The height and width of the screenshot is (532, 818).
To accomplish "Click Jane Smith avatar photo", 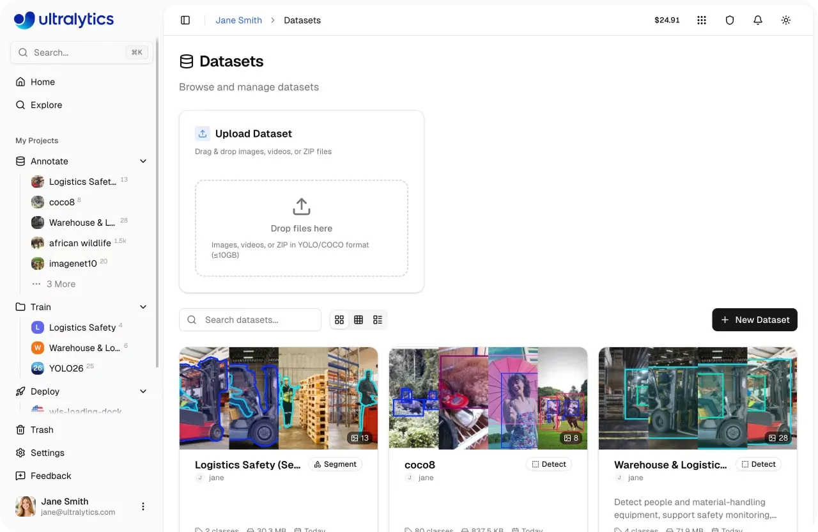I will (x=26, y=506).
